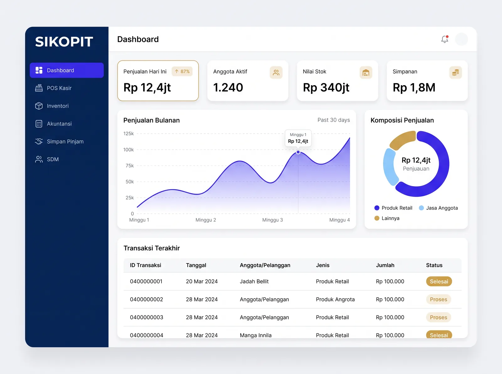The height and width of the screenshot is (374, 502).
Task: Click transaction ID 0400000003
Action: coord(147,317)
